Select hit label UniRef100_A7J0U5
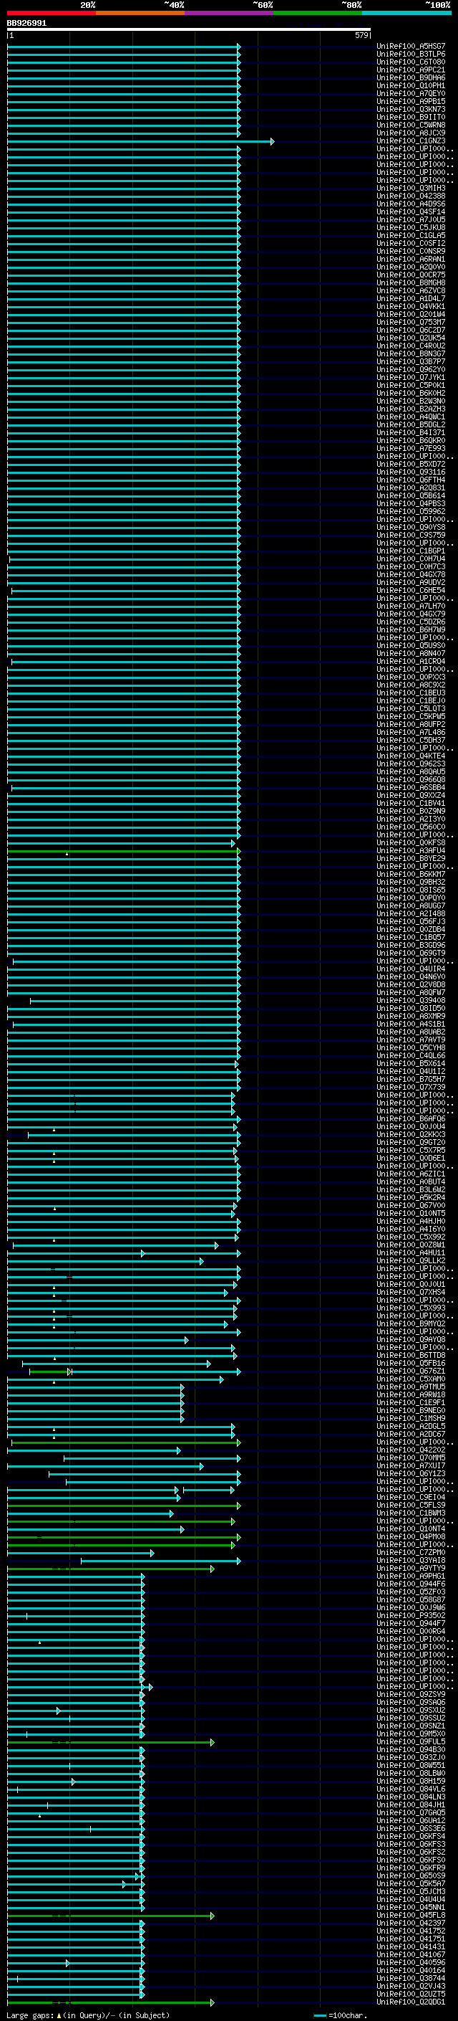The image size is (458, 2021). [411, 219]
